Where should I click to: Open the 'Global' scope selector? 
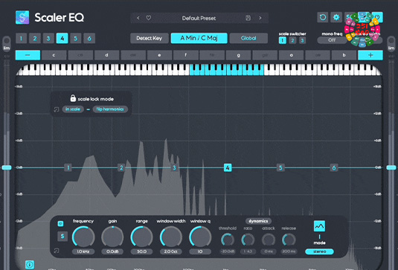tap(248, 38)
